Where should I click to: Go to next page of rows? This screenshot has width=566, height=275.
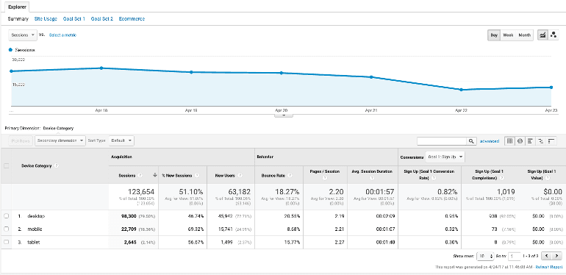tap(557, 256)
